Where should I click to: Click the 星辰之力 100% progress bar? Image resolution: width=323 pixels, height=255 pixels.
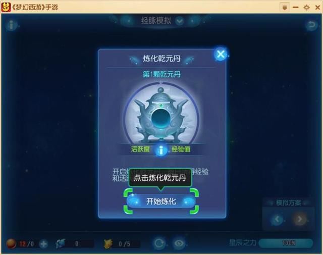286,243
